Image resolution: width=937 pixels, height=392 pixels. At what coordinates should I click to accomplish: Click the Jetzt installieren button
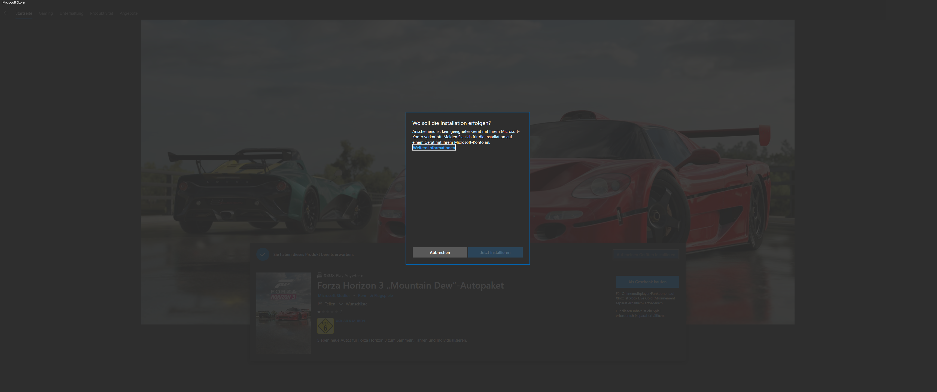point(495,252)
